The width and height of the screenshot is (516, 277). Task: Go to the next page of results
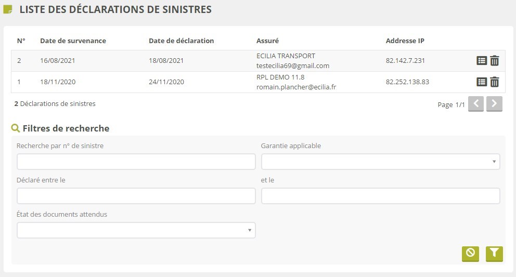495,104
